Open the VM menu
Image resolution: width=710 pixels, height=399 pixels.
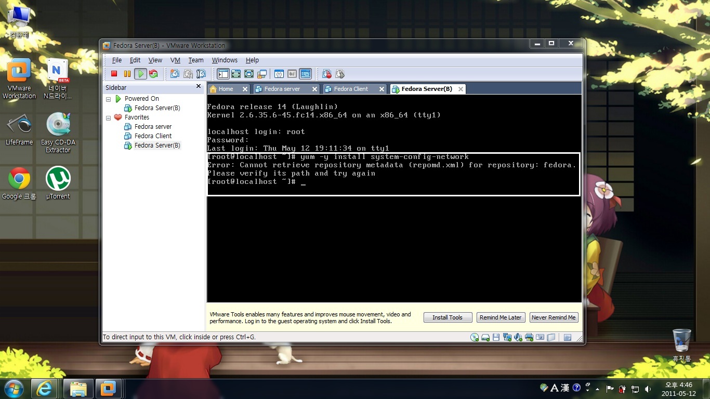point(175,60)
